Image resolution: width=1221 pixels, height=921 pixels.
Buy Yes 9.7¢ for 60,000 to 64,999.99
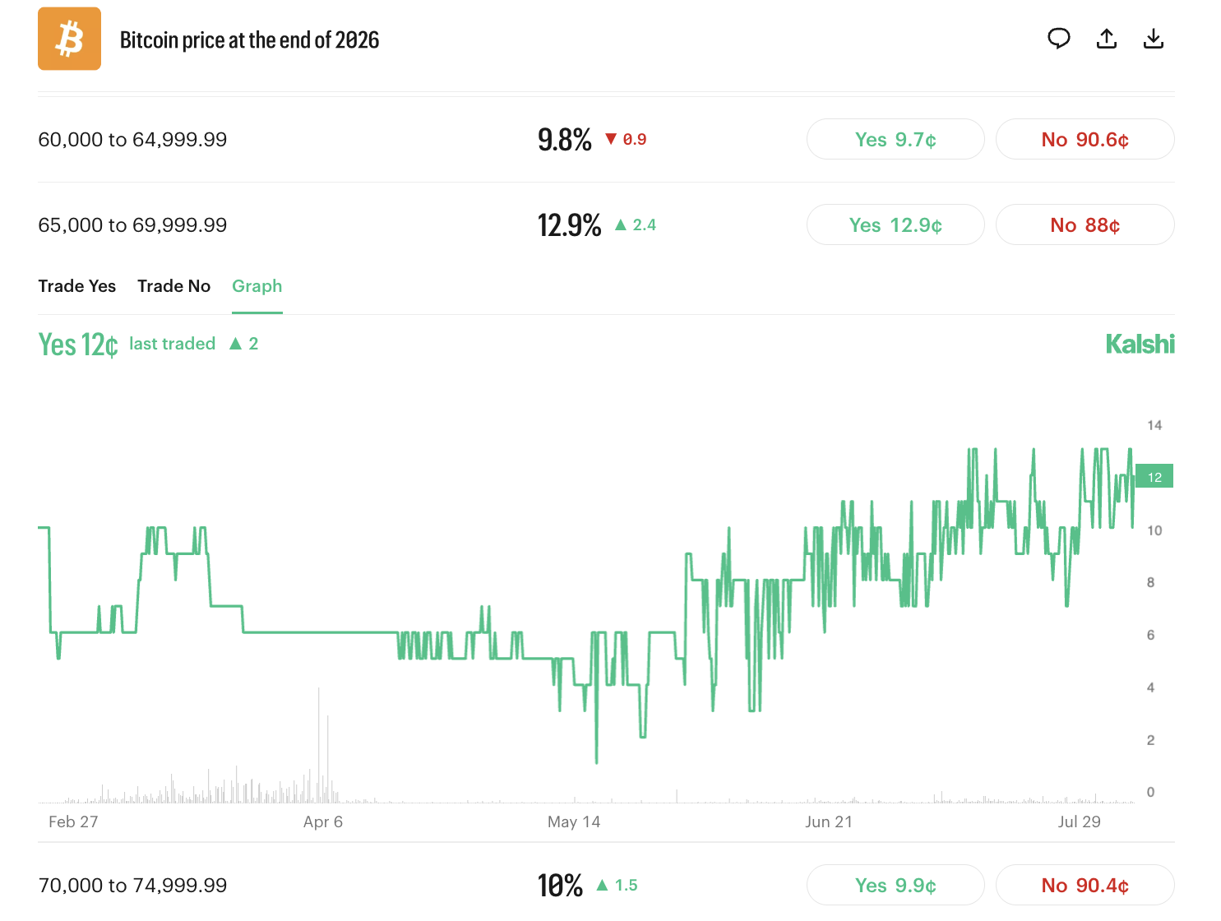895,139
